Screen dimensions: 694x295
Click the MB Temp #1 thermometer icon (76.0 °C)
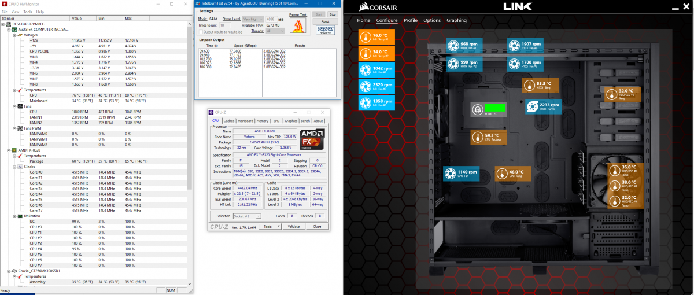366,38
